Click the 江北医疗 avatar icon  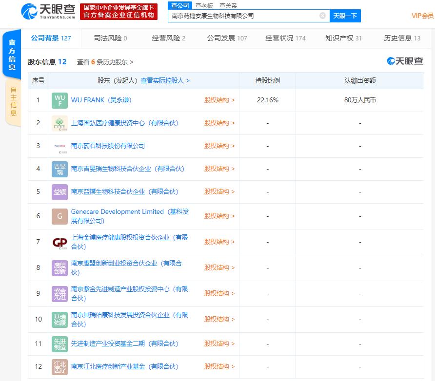[x=60, y=367]
